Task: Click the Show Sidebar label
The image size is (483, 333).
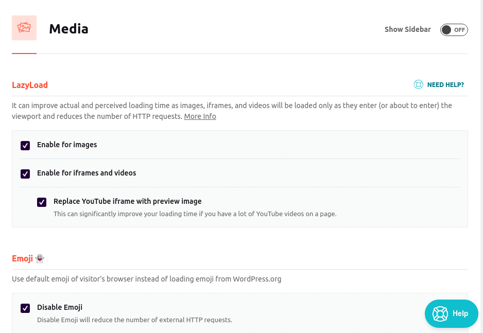Action: [407, 29]
